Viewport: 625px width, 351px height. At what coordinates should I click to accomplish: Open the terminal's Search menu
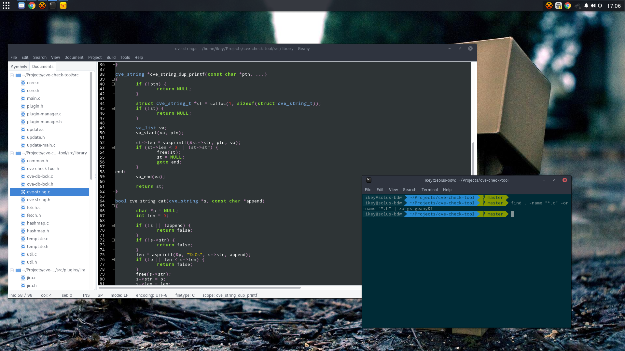coord(410,190)
